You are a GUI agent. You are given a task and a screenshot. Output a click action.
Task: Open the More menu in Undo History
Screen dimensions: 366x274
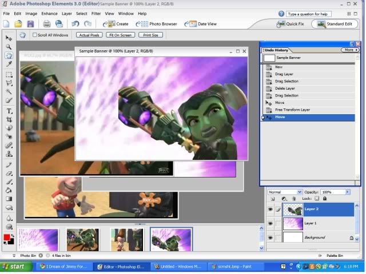[x=349, y=50]
